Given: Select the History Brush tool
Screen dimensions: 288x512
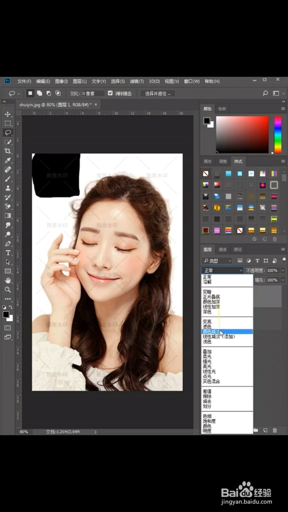Looking at the screenshot, I should [8, 197].
